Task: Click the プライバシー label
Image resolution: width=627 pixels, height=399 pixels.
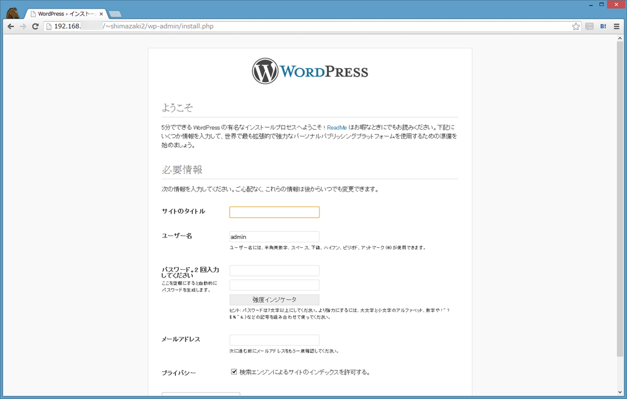Action: [x=179, y=373]
